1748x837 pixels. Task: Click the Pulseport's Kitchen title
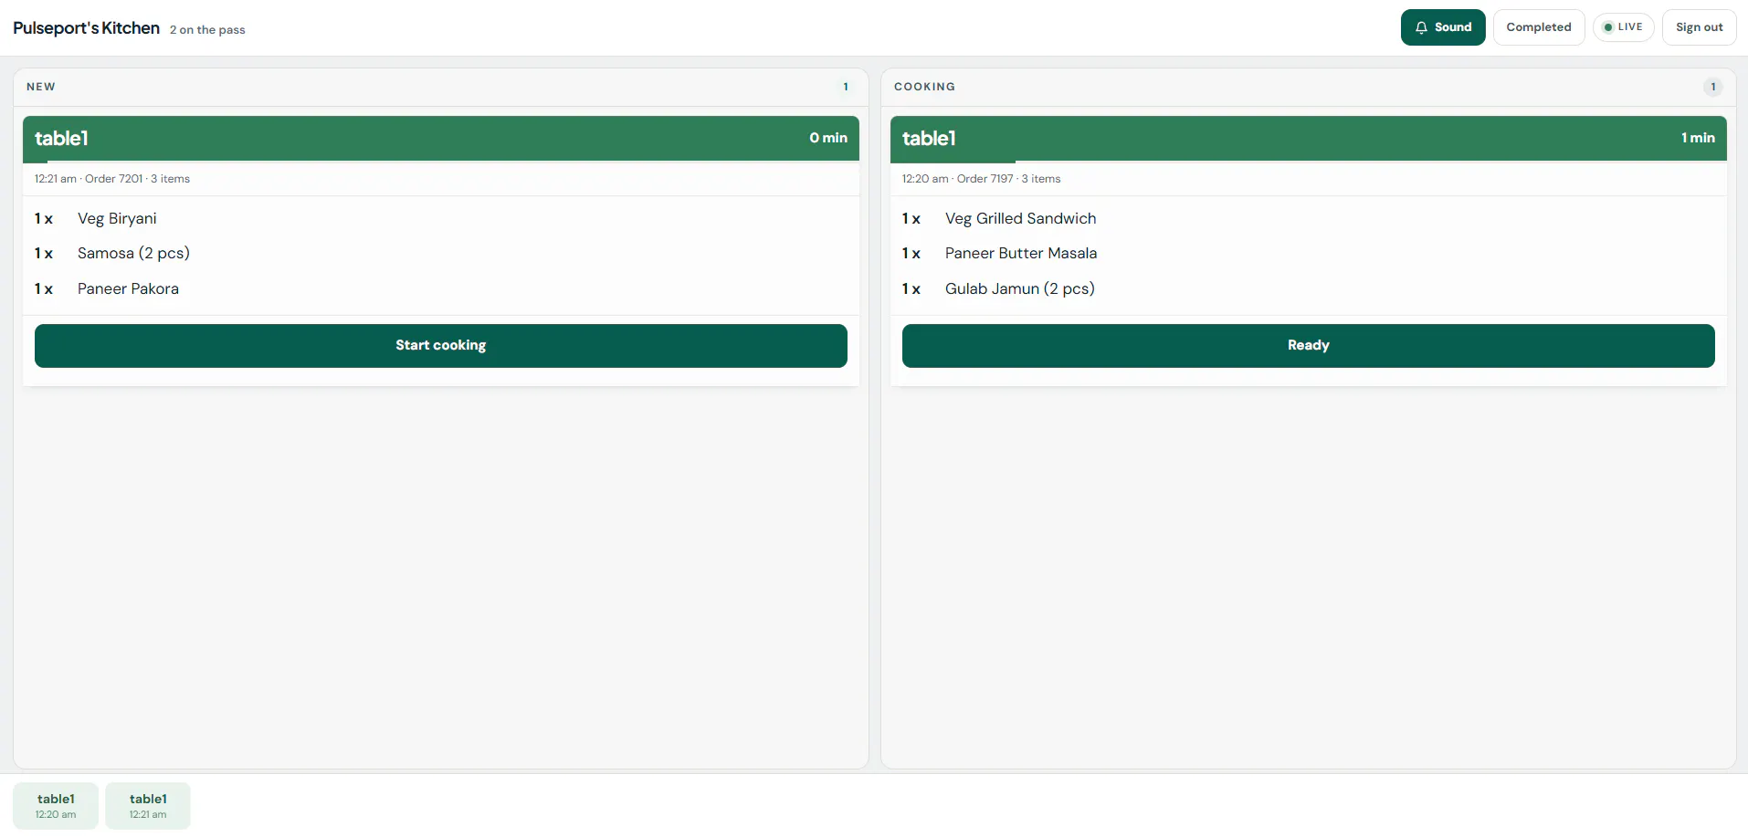(86, 28)
